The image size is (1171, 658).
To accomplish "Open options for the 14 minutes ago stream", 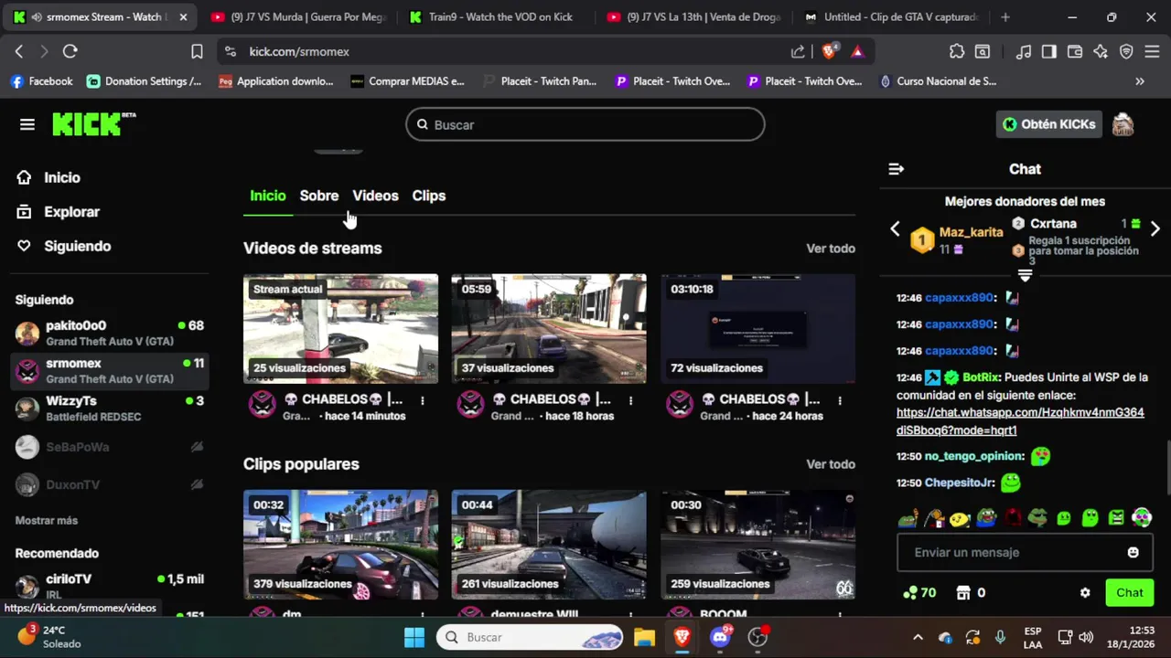I will click(x=422, y=400).
